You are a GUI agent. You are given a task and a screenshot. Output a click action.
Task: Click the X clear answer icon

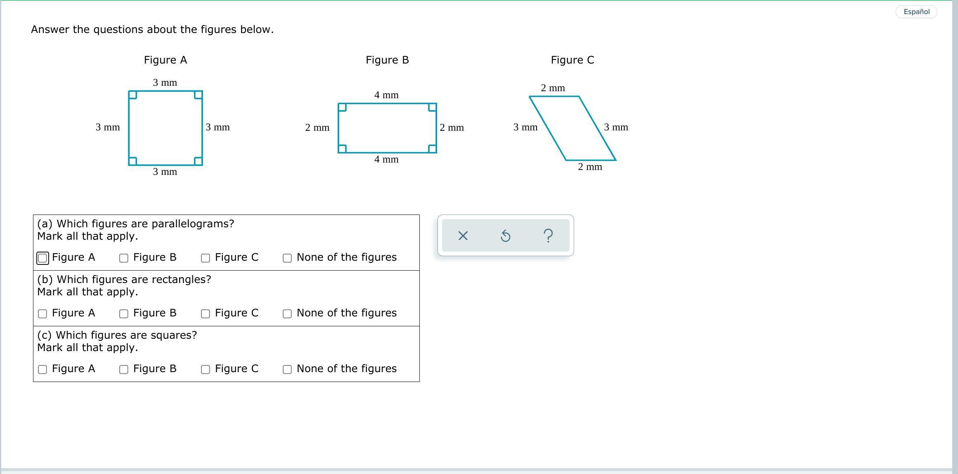463,236
